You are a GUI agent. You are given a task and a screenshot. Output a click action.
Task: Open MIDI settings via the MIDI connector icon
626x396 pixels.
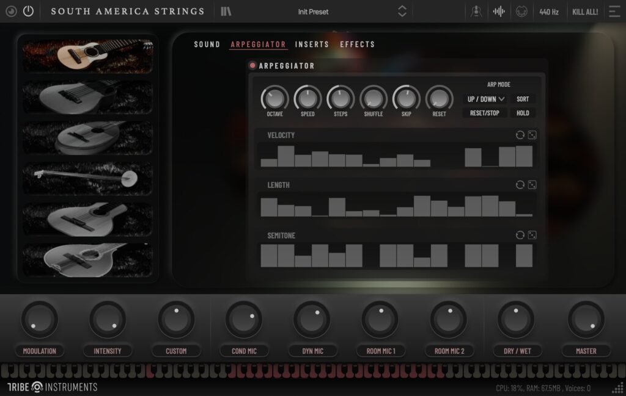point(521,12)
